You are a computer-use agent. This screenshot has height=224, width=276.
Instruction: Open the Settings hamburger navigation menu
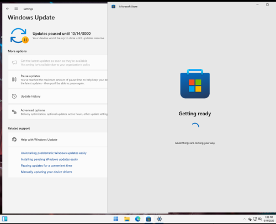coord(16,9)
